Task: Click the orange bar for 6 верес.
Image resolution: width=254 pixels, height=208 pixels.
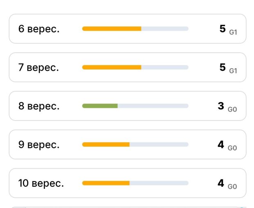Action: point(112,29)
